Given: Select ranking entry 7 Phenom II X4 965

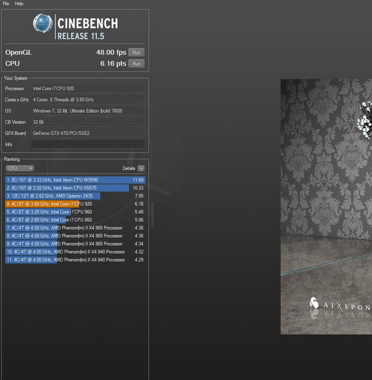Looking at the screenshot, I should coord(75,228).
